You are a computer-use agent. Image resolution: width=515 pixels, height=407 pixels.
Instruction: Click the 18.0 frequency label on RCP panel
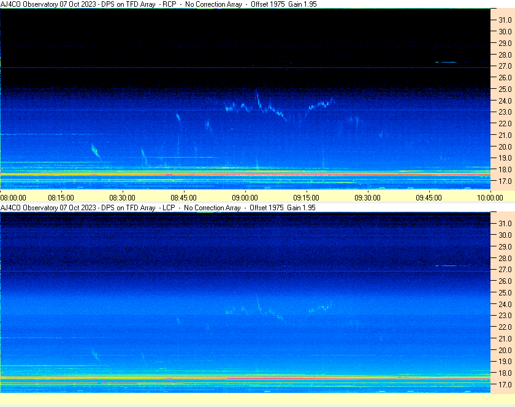click(505, 170)
